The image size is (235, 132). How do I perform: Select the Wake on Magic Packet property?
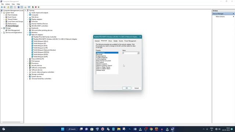103,67
